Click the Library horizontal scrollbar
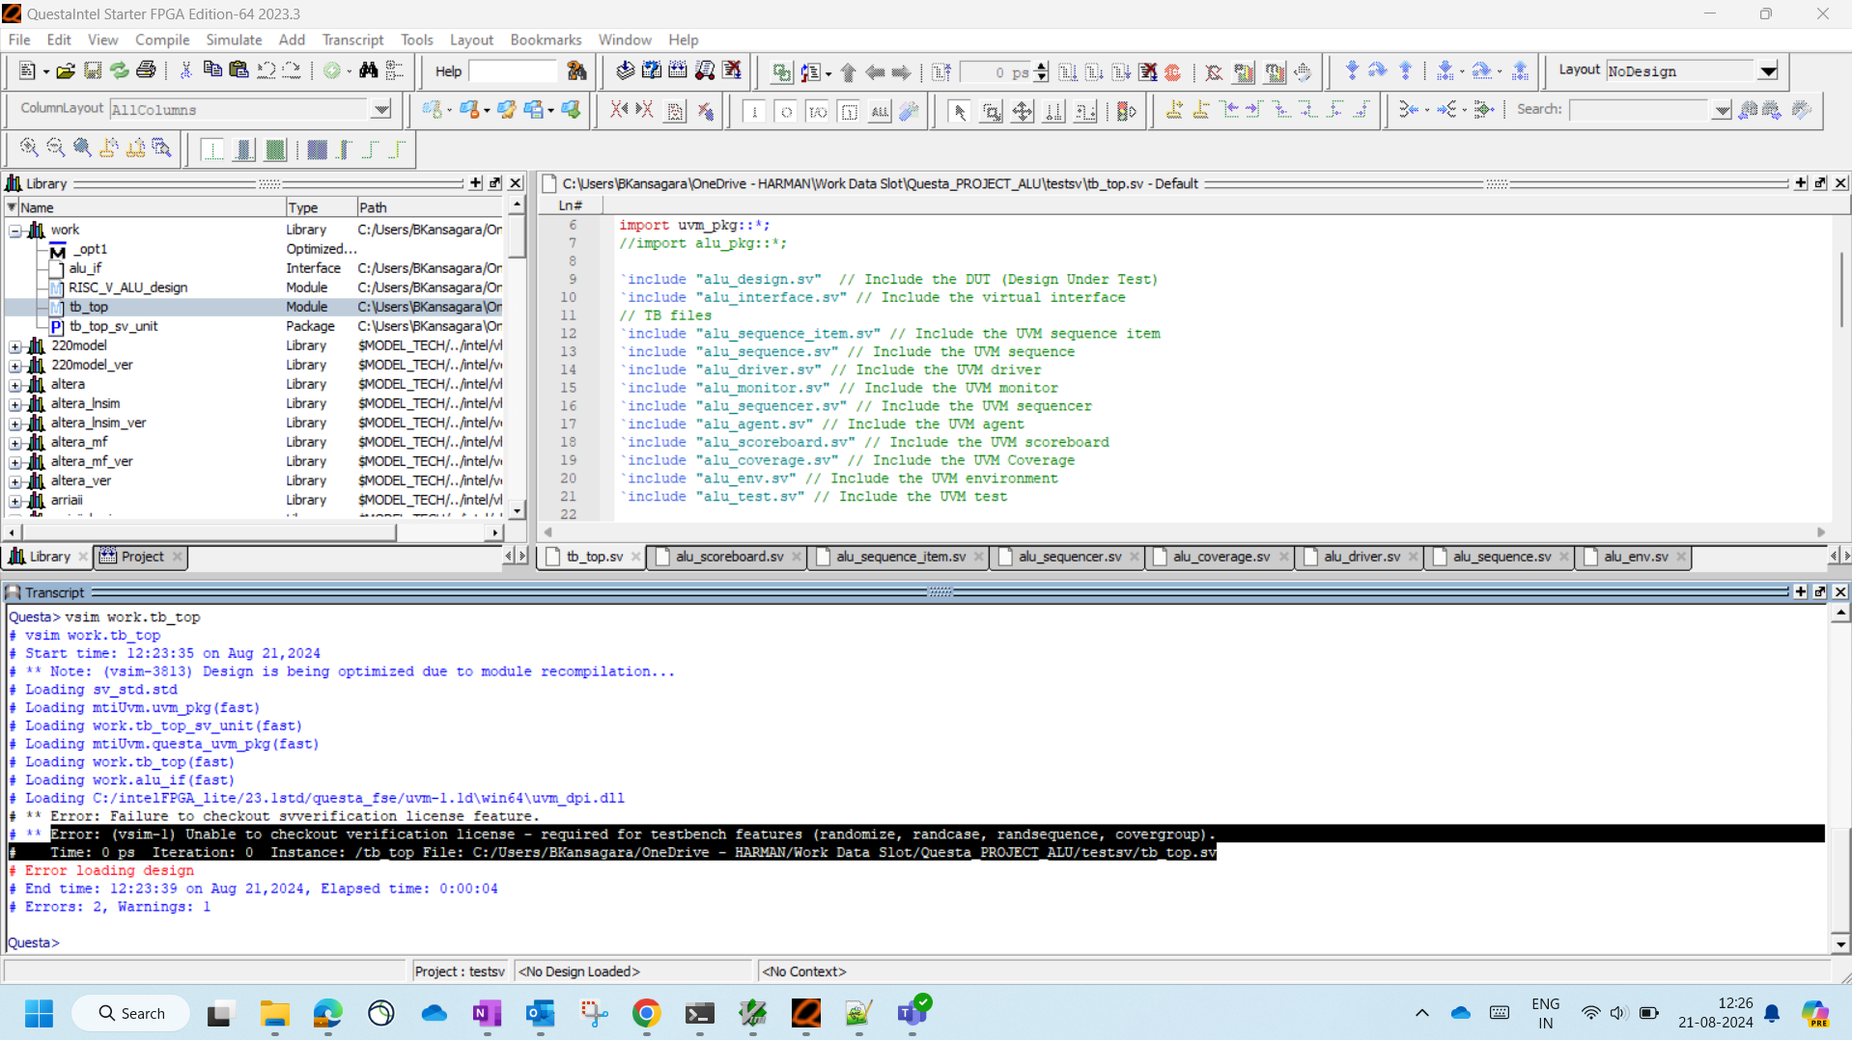 pyautogui.click(x=209, y=532)
